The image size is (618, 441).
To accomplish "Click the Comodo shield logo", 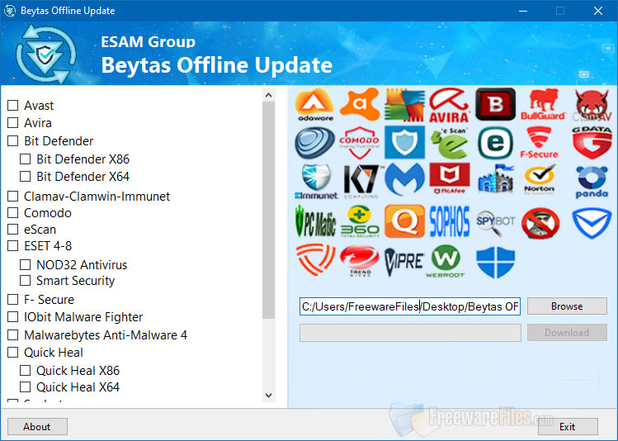I will pyautogui.click(x=360, y=142).
